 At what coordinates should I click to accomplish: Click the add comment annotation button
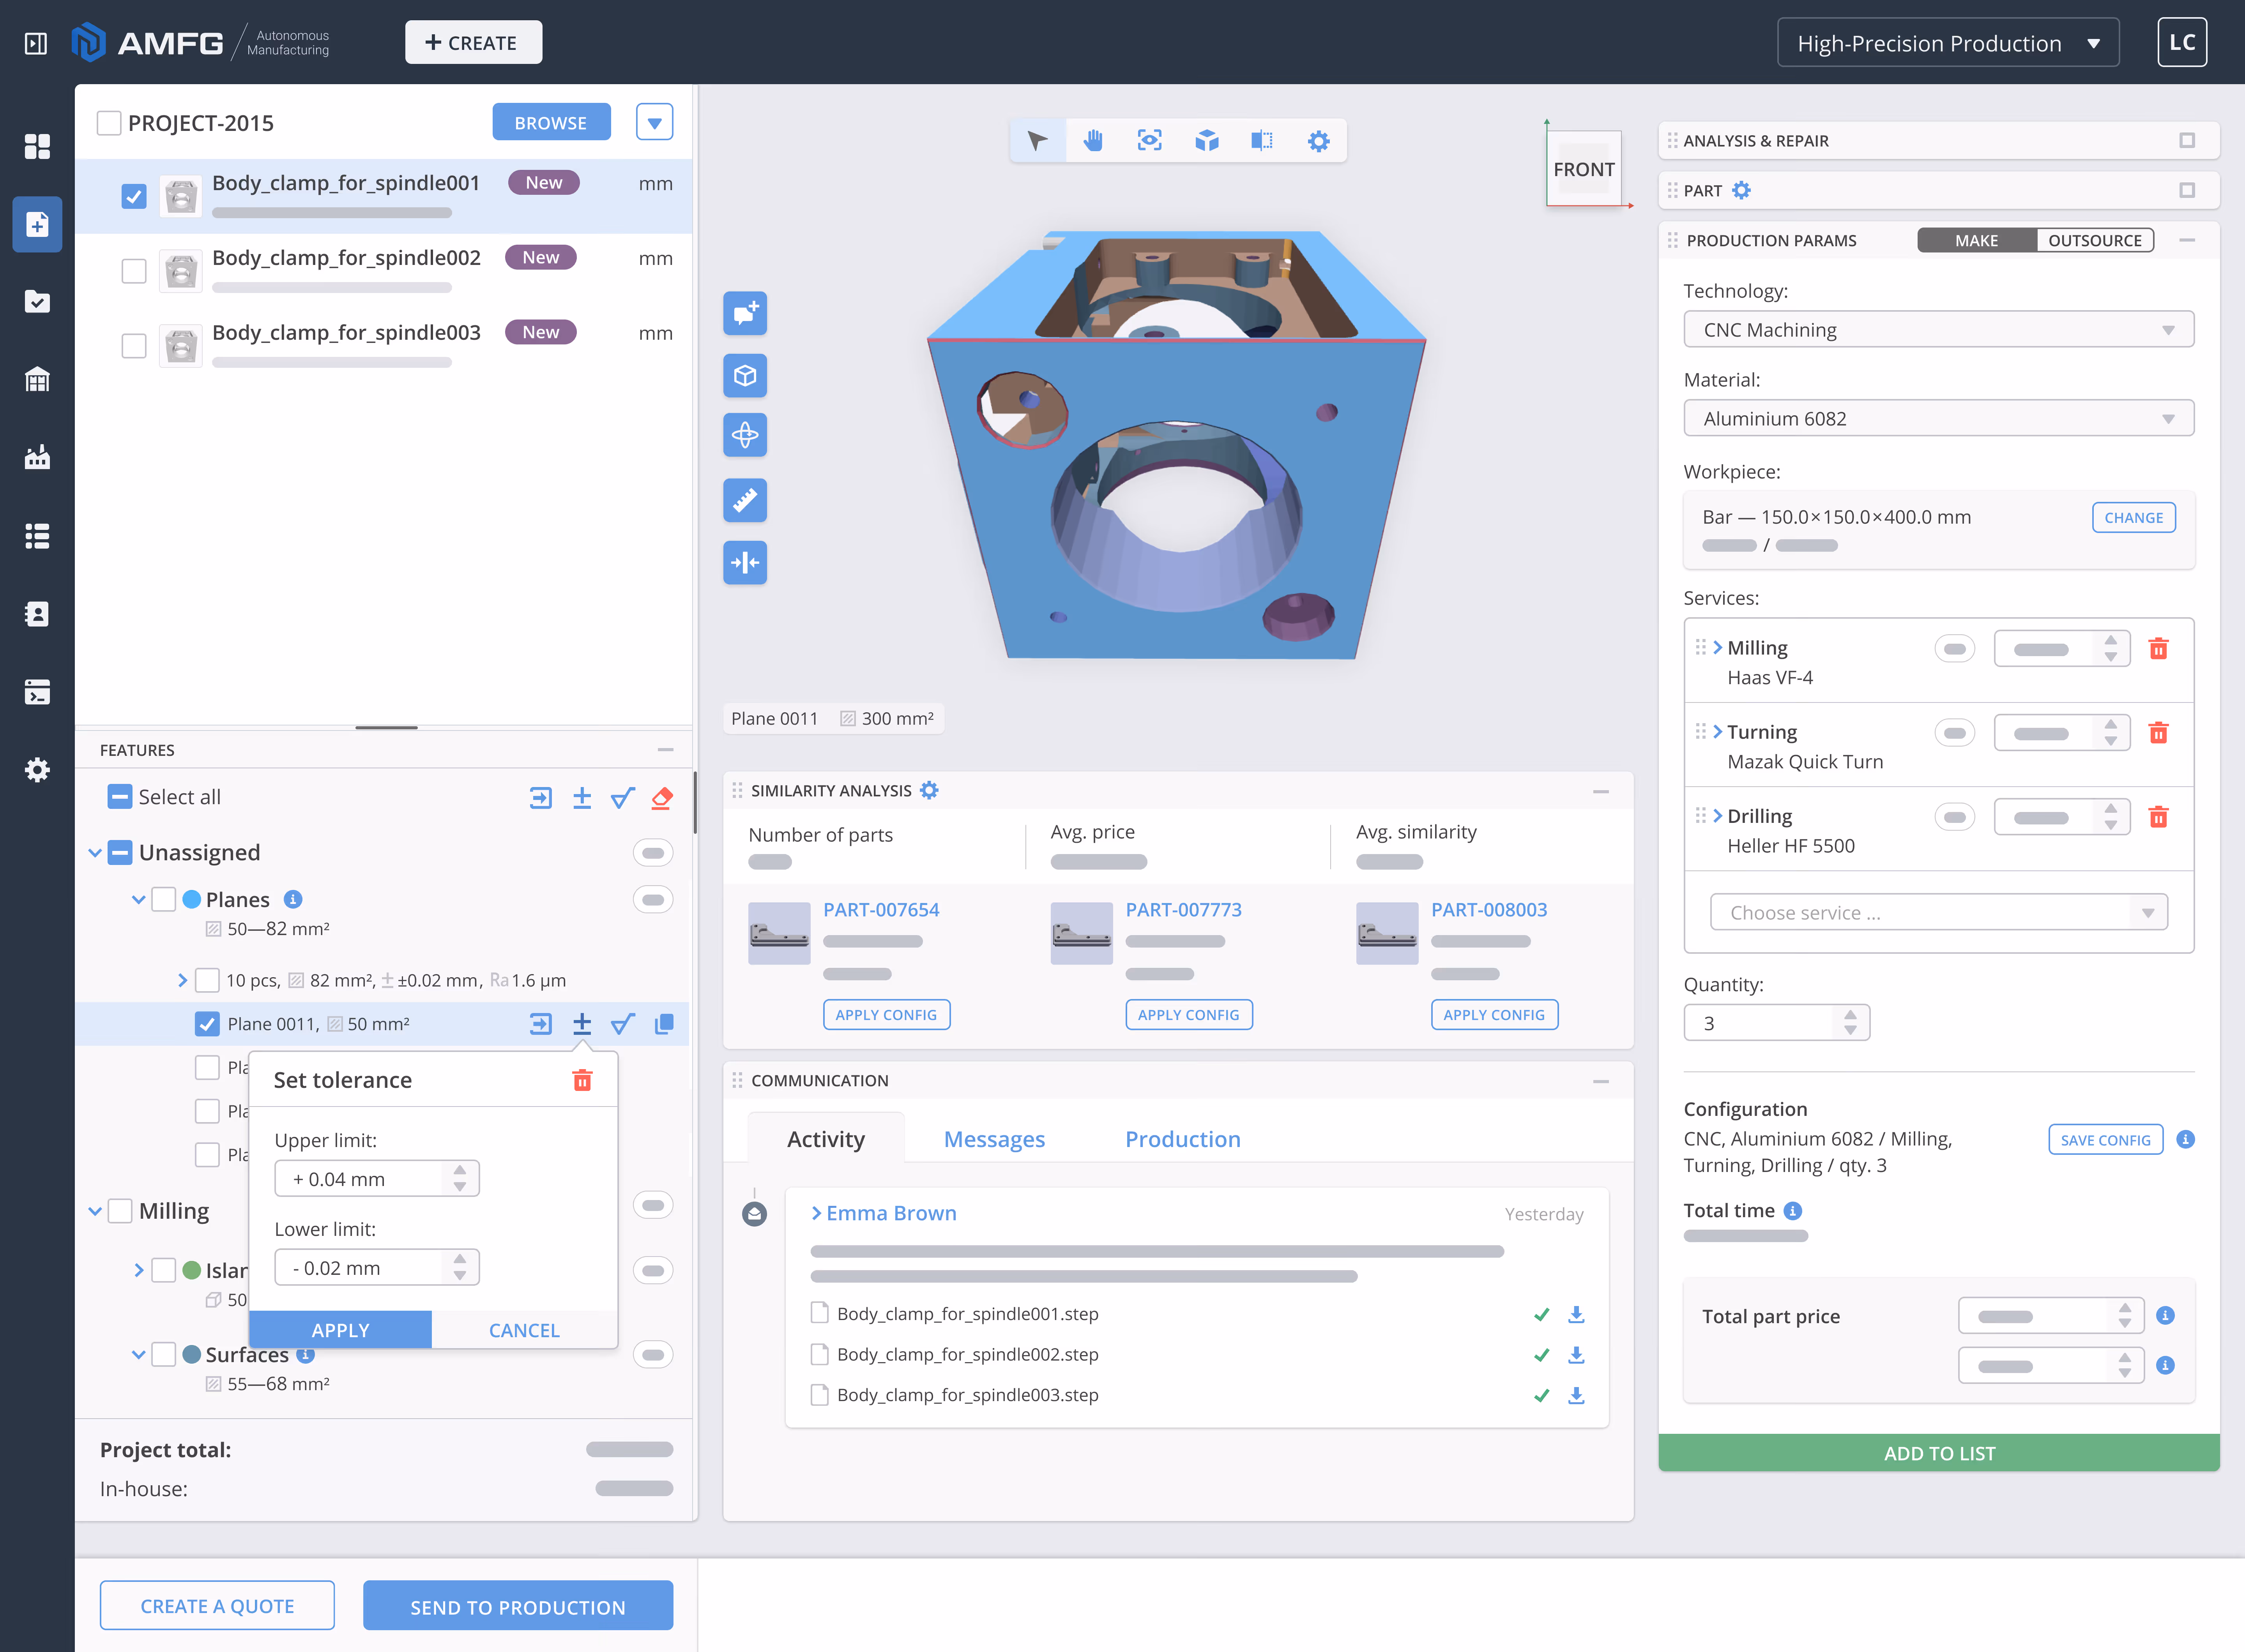745,313
